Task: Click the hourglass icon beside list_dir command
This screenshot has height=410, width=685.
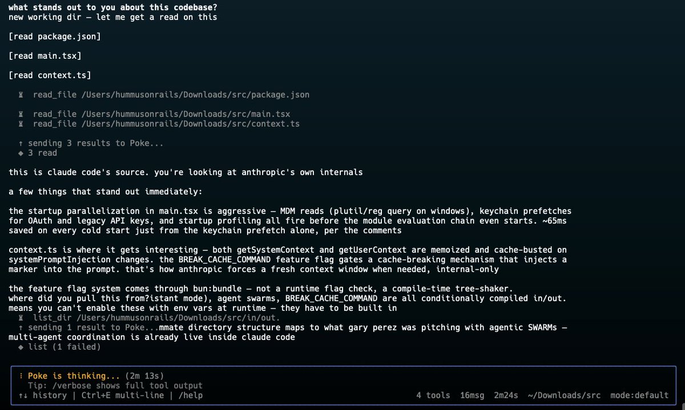Action: tap(21, 318)
